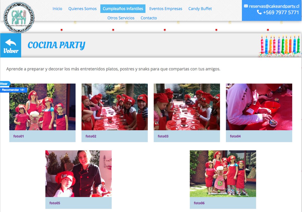The width and height of the screenshot is (302, 212).
Task: Navigate to Candy Buffet
Action: coord(200,9)
